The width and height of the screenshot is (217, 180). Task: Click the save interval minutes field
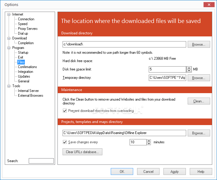pos(138,142)
